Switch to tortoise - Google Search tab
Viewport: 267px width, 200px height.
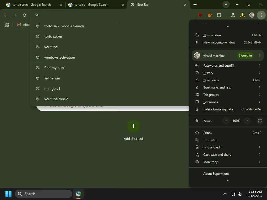click(91, 5)
